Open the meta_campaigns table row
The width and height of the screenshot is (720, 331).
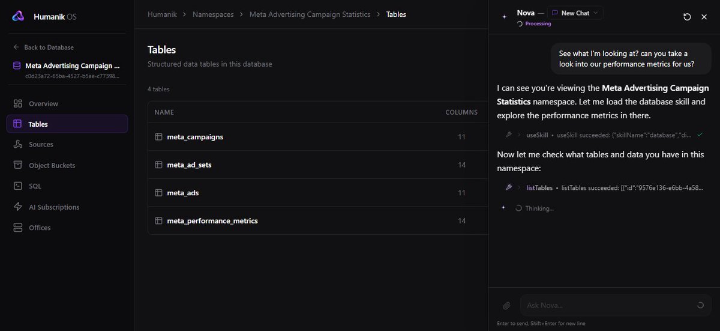click(x=318, y=137)
